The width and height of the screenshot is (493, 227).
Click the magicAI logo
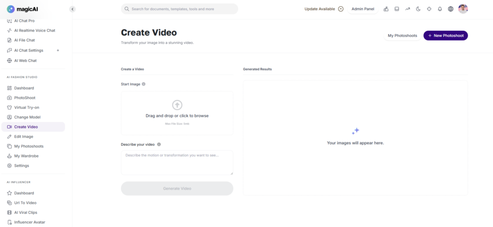(x=21, y=9)
